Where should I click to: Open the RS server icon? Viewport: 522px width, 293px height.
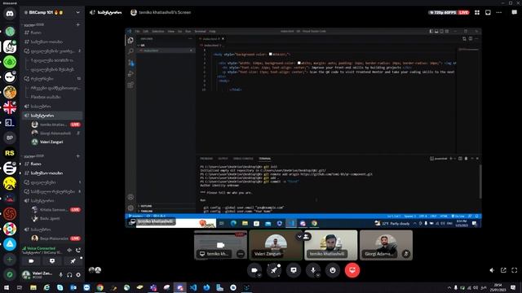10,153
